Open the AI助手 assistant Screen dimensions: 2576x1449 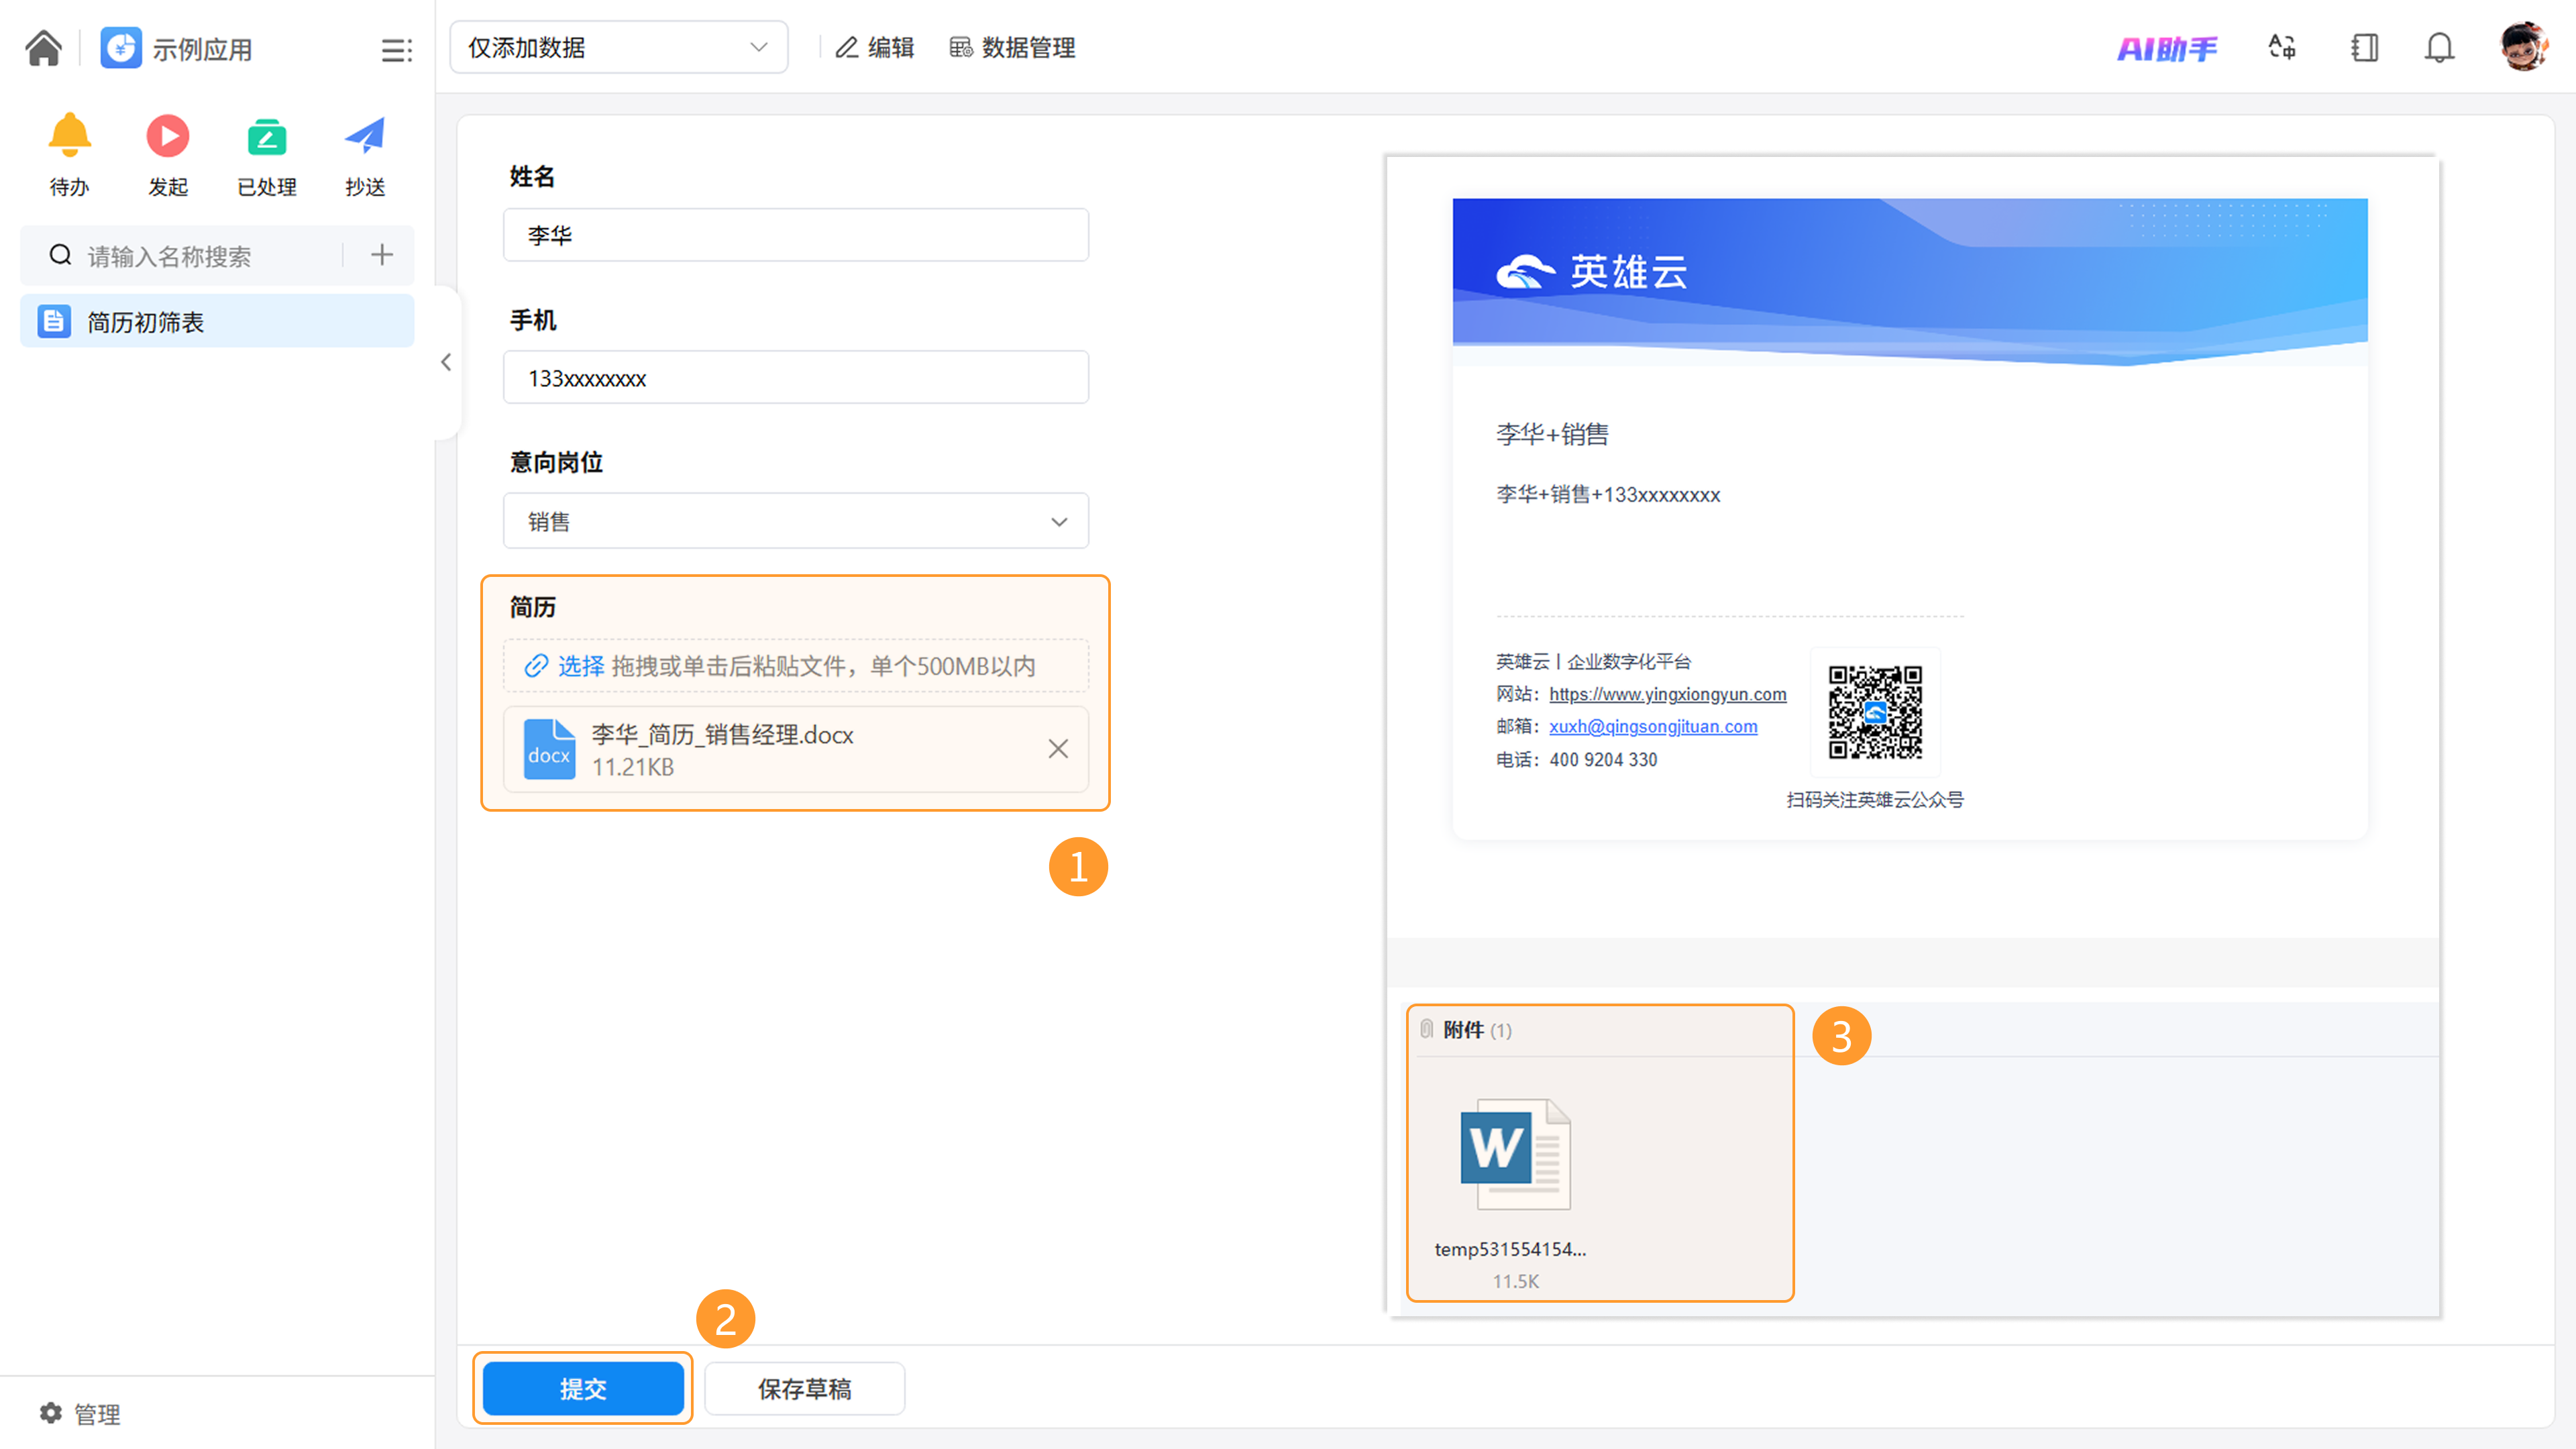coord(2166,48)
